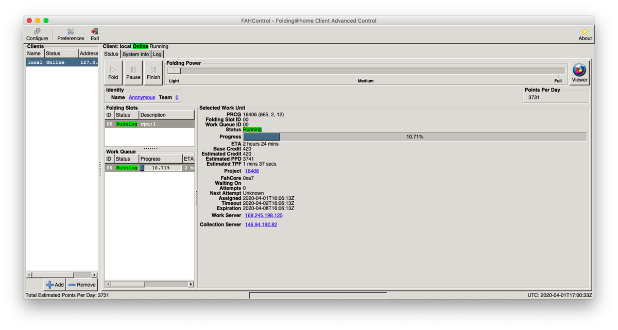Pause folding with the Pause button
The image size is (618, 330).
pyautogui.click(x=133, y=73)
